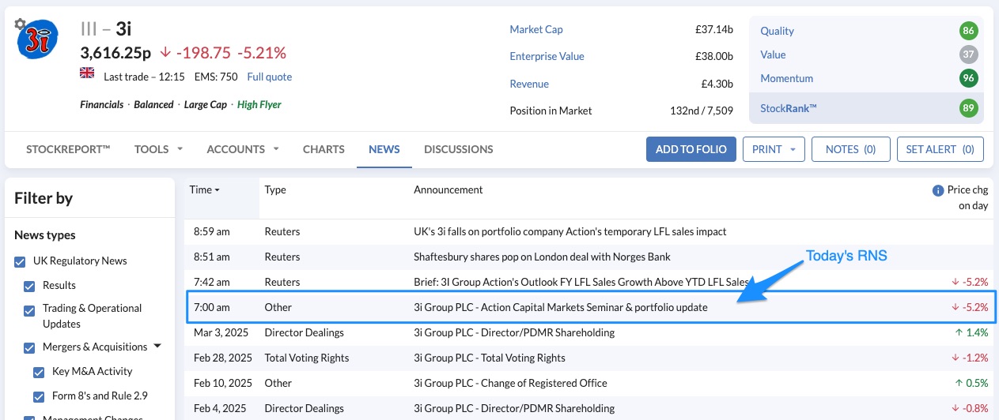Collapse the Mergers & Acquisitions filter group
Screen dimensions: 999x420
tap(157, 347)
